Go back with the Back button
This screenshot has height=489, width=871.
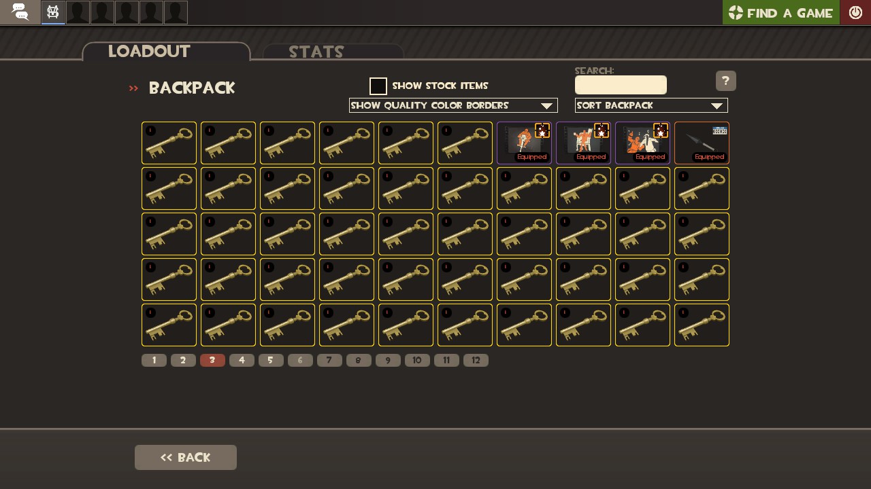pyautogui.click(x=186, y=458)
